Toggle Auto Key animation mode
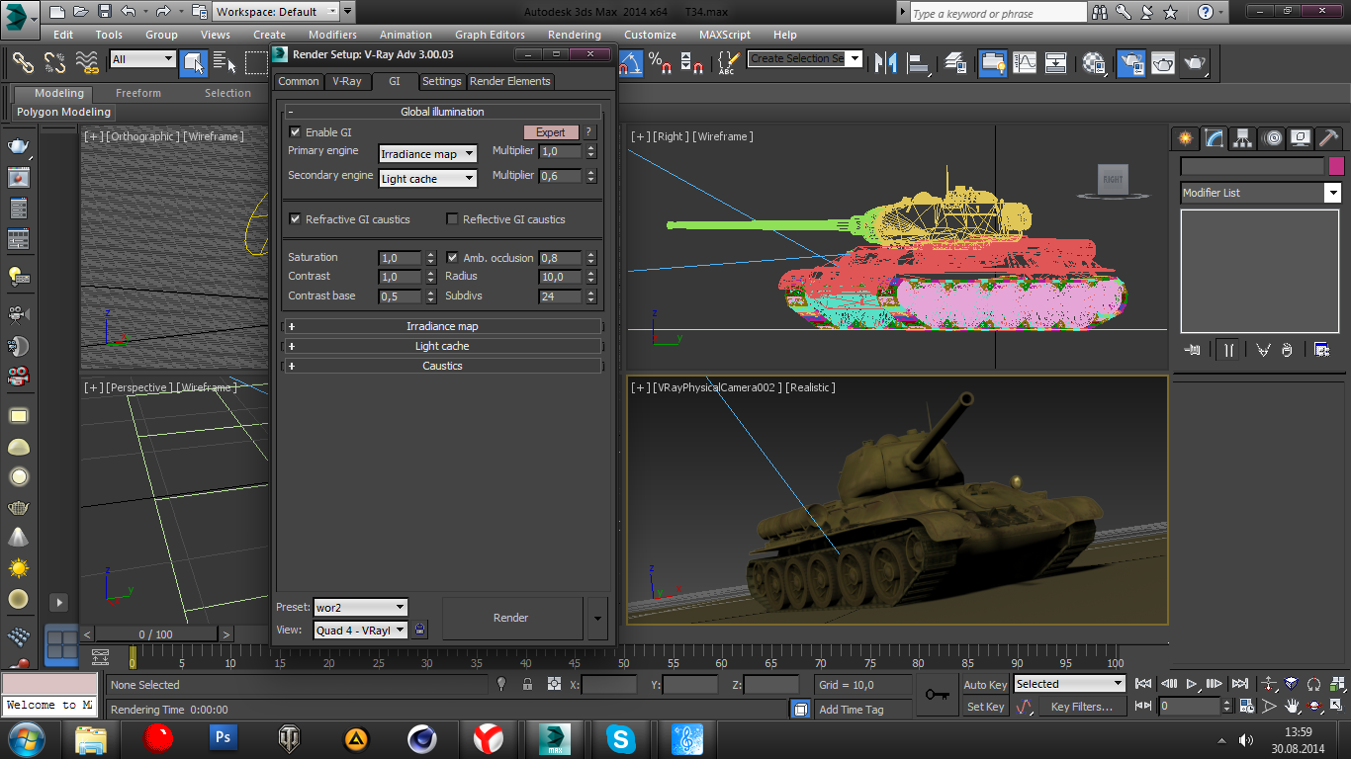The width and height of the screenshot is (1351, 759). pos(985,685)
